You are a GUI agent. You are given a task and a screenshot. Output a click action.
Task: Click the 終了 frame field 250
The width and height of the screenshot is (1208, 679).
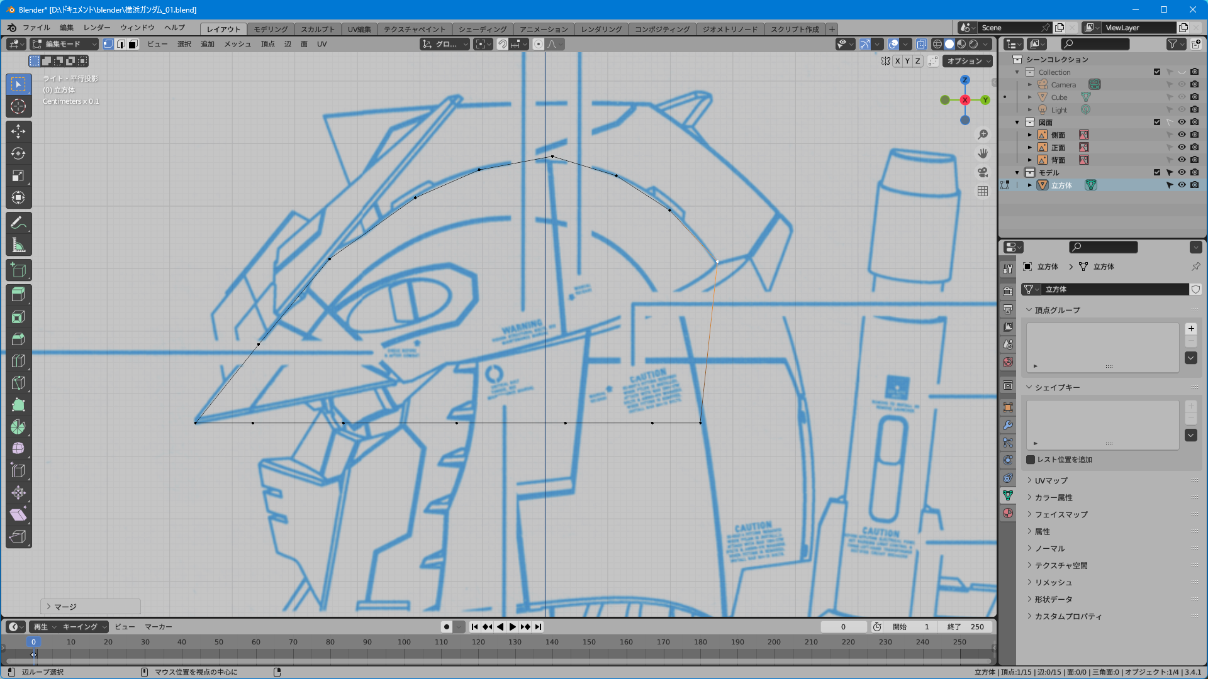(x=965, y=627)
